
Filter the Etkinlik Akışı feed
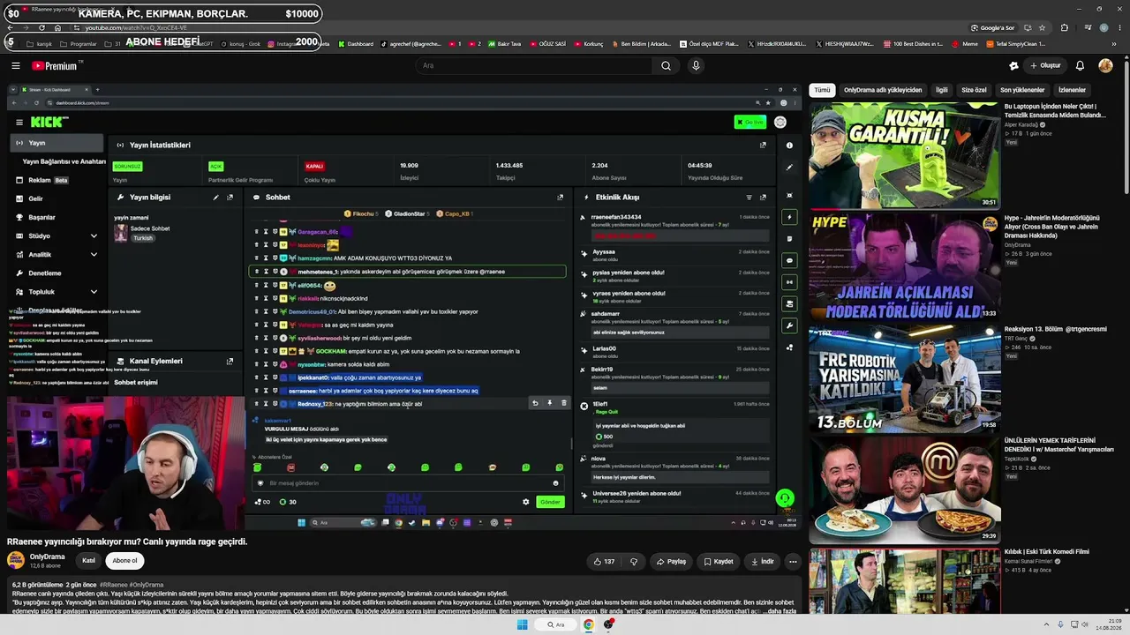tap(749, 198)
